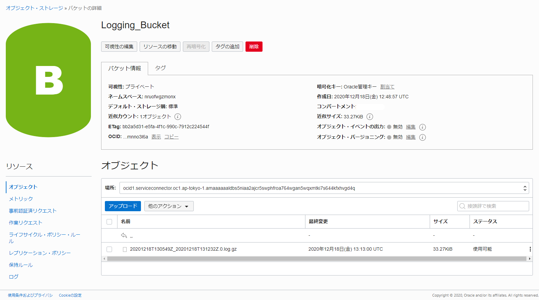539x300 pixels.
Task: Click the タグの追加 button
Action: (x=227, y=47)
